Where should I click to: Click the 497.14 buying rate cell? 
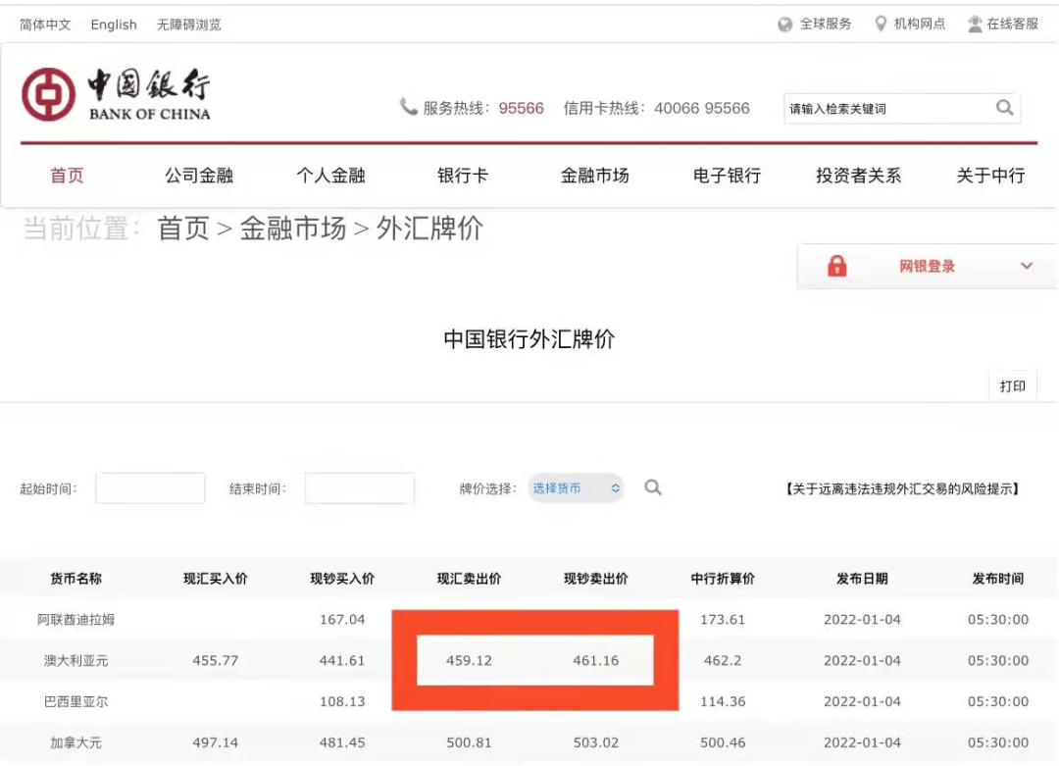(x=216, y=743)
